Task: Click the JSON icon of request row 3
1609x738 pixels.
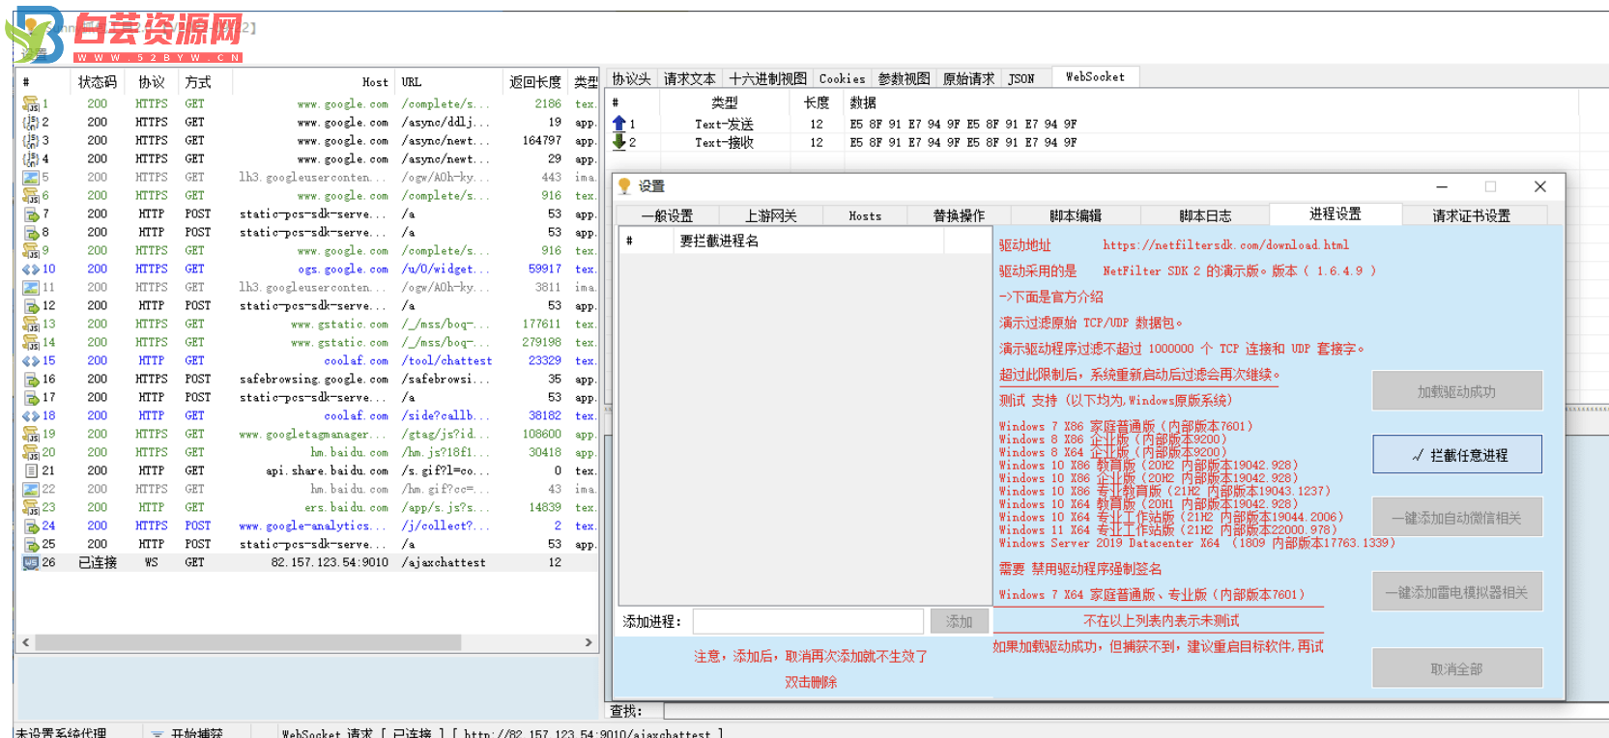Action: (x=31, y=141)
